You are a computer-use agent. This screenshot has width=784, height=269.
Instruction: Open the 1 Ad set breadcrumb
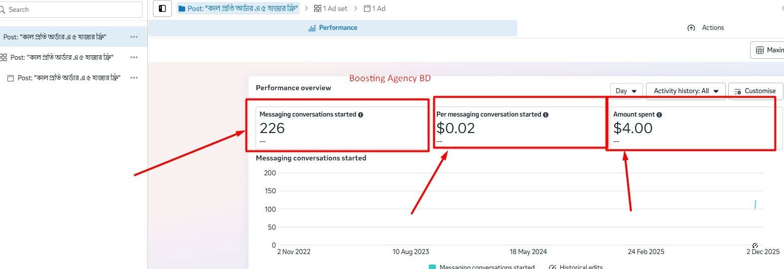[331, 8]
